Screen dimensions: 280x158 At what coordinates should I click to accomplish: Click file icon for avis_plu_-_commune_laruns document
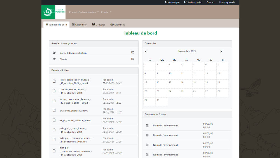point(54,140)
